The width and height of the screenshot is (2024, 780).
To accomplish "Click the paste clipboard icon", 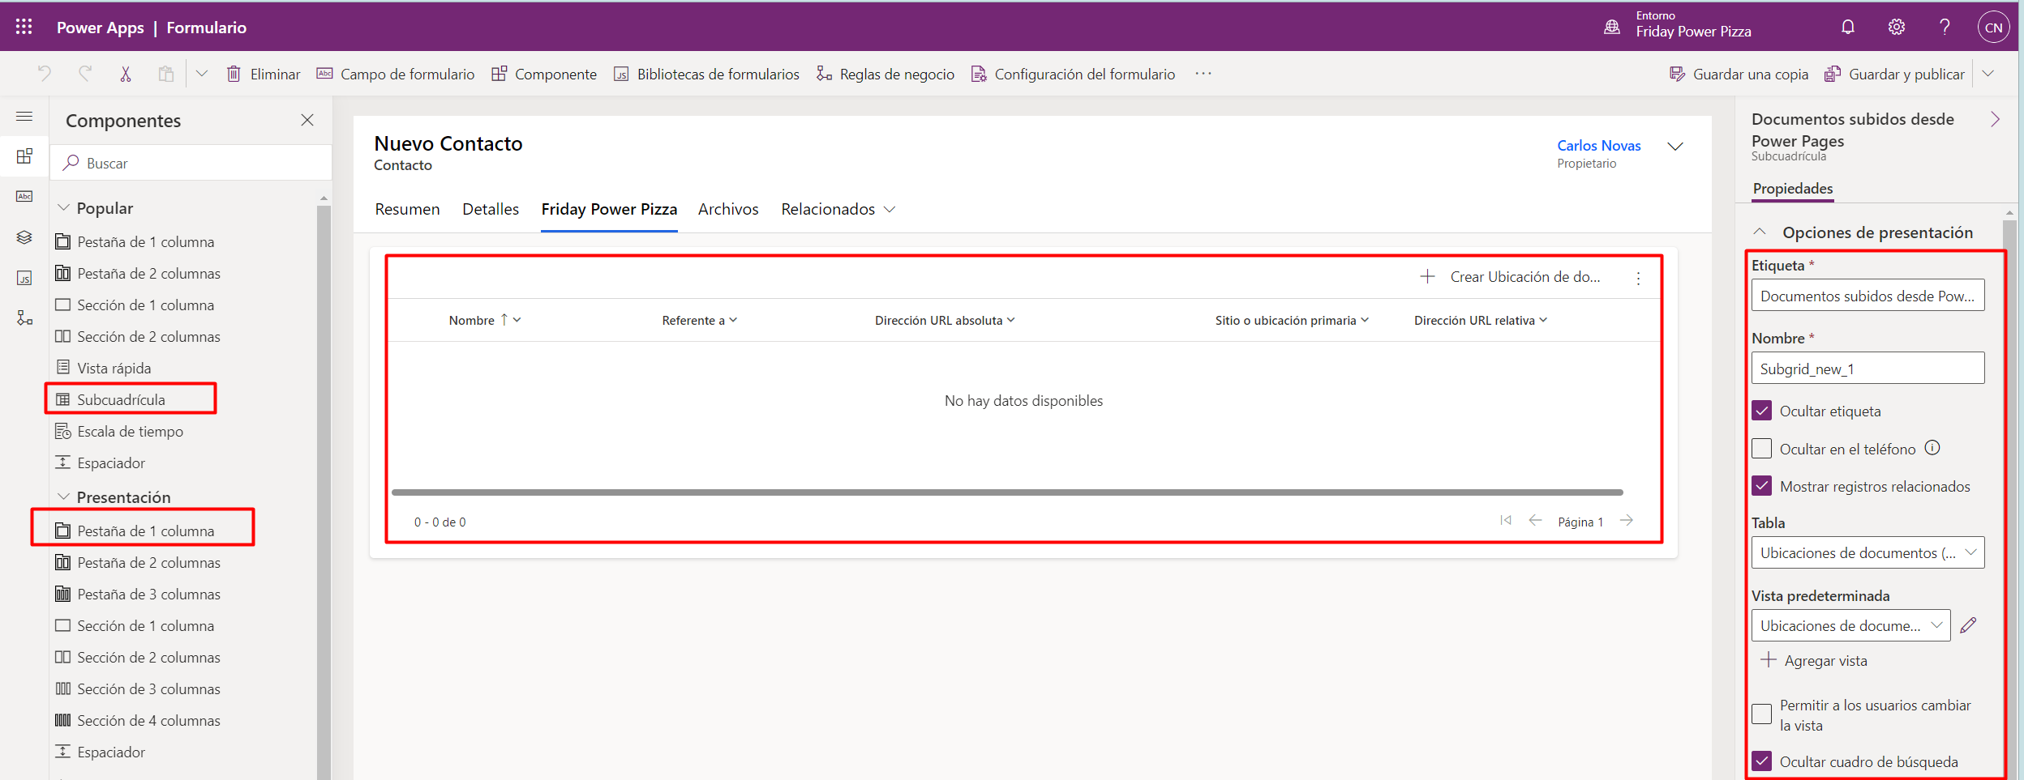I will click(x=166, y=74).
